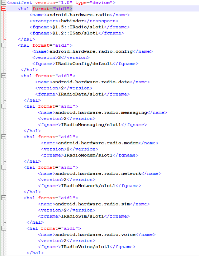
Task: Collapse the radio.messaging hal fold marker
Action: [x=4, y=106]
